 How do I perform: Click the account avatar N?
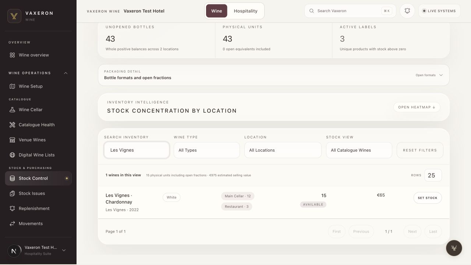click(x=14, y=251)
